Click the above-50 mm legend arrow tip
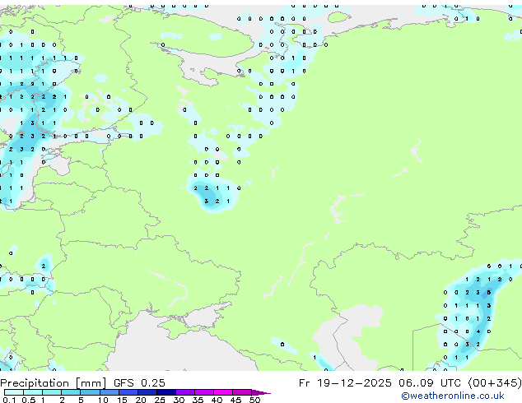This screenshot has height=403, width=522. pos(261,392)
